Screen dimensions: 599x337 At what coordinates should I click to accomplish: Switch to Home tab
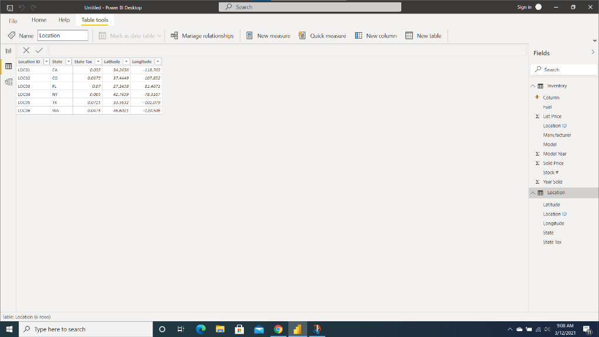(x=39, y=20)
